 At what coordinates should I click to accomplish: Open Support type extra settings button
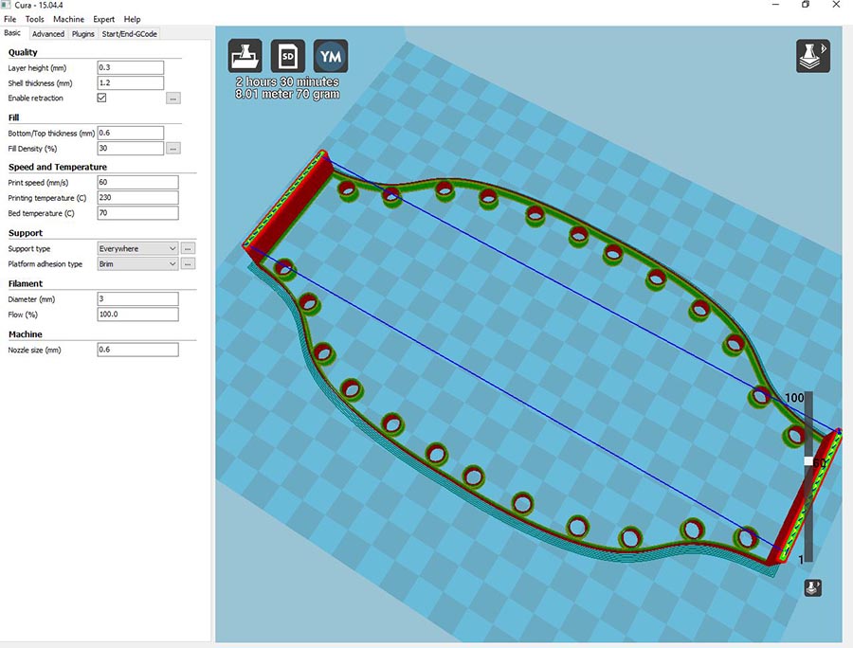coord(188,248)
